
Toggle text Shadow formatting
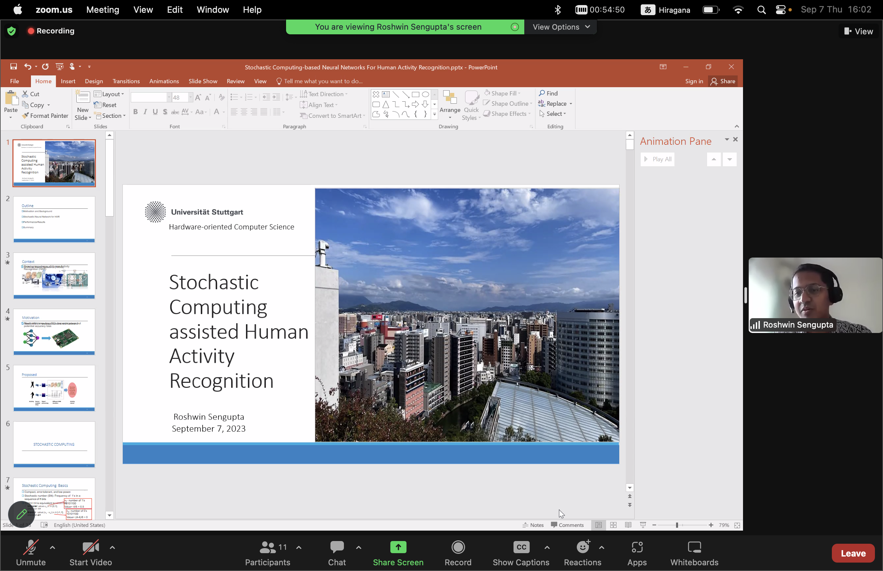(x=165, y=112)
